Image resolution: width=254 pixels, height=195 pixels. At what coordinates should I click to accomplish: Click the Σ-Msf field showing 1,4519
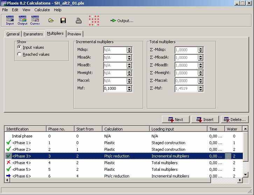(x=186, y=88)
